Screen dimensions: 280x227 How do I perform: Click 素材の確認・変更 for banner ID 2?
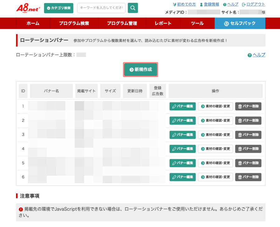[x=215, y=121]
